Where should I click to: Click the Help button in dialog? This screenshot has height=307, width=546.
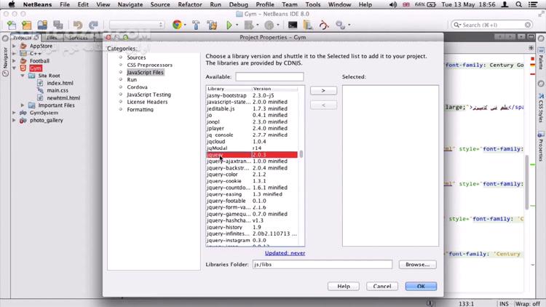click(x=344, y=286)
